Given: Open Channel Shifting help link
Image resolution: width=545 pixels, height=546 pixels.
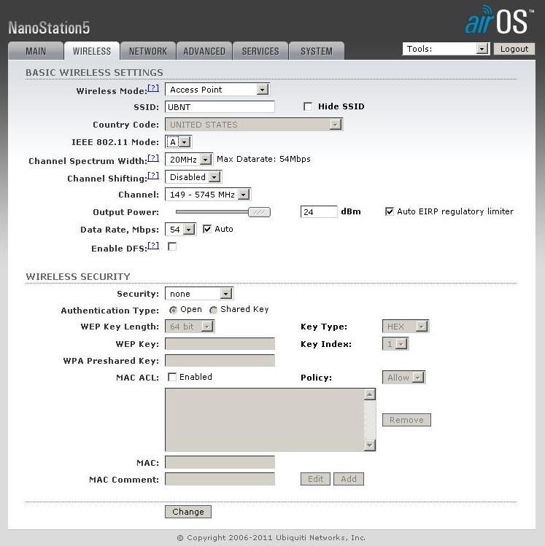Looking at the screenshot, I should 153,176.
